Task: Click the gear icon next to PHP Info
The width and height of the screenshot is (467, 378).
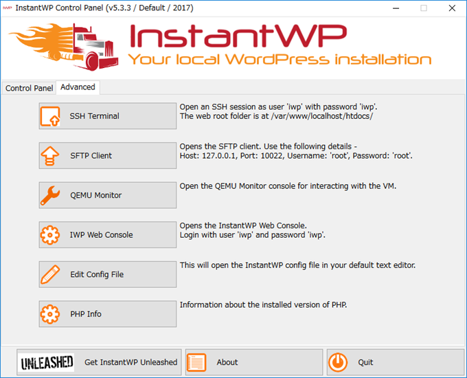Action: [x=50, y=314]
